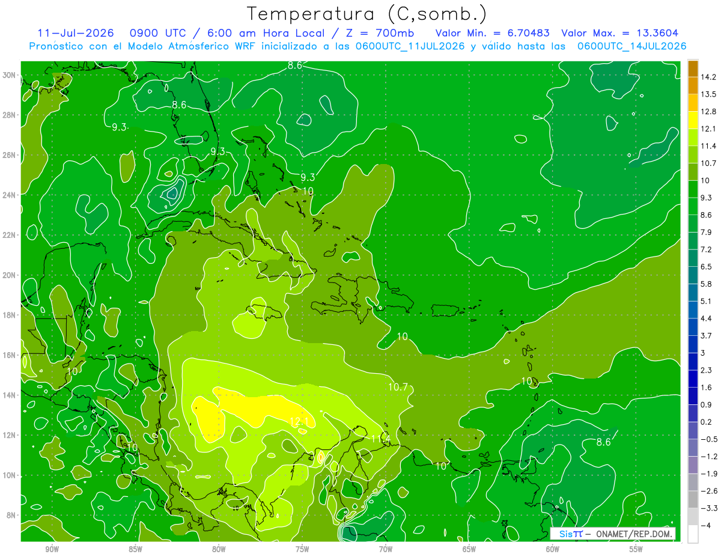Click the "5.1" legend scale label
This screenshot has width=721, height=557.
(707, 301)
